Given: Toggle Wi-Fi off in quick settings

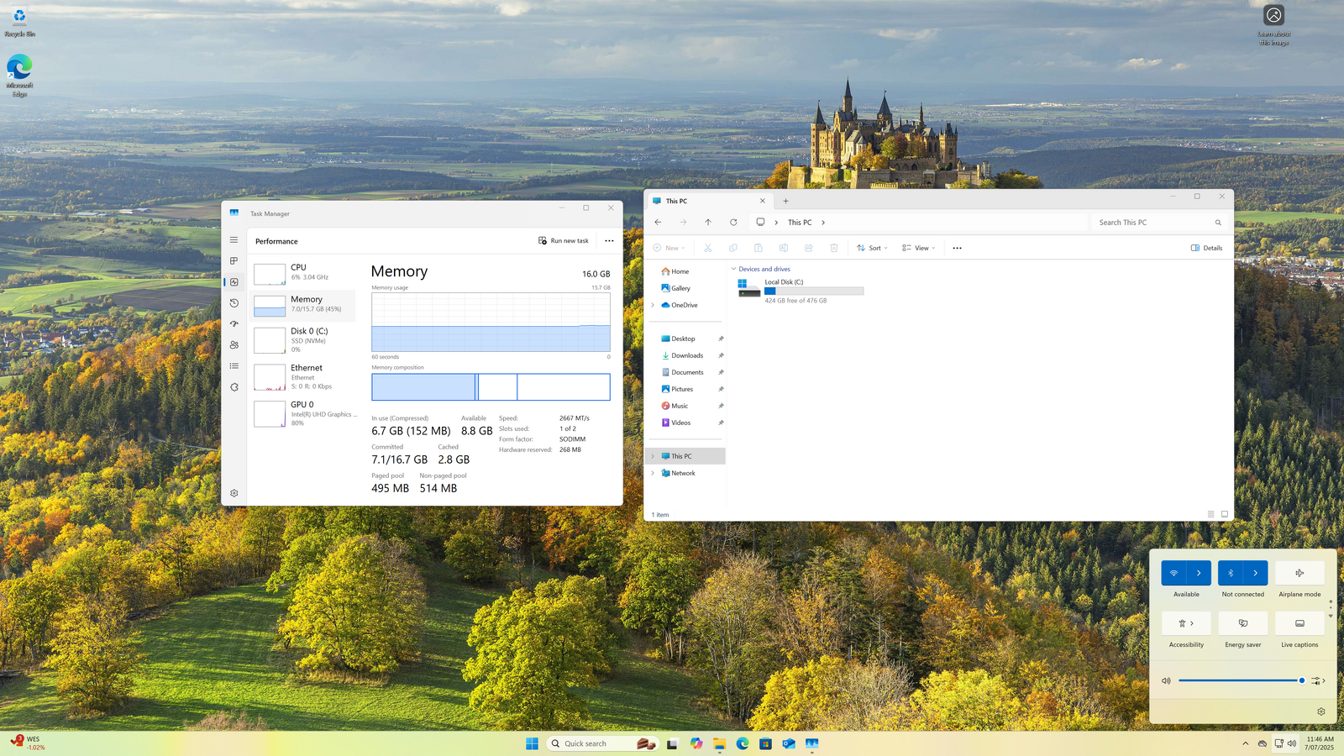Looking at the screenshot, I should 1173,573.
